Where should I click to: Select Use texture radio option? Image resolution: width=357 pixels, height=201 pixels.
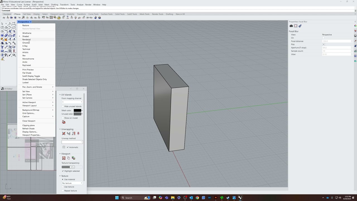coord(63,187)
